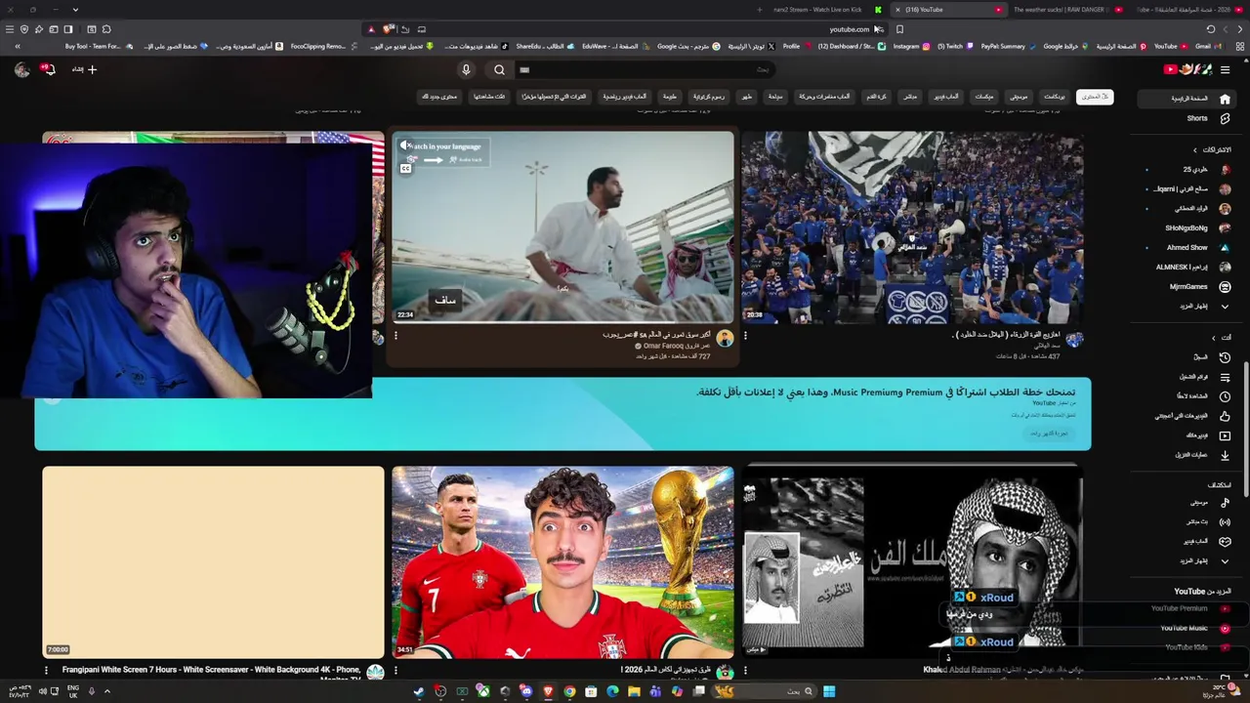This screenshot has width=1250, height=703.
Task: Open Windows Start button on taskbar
Action: click(829, 691)
